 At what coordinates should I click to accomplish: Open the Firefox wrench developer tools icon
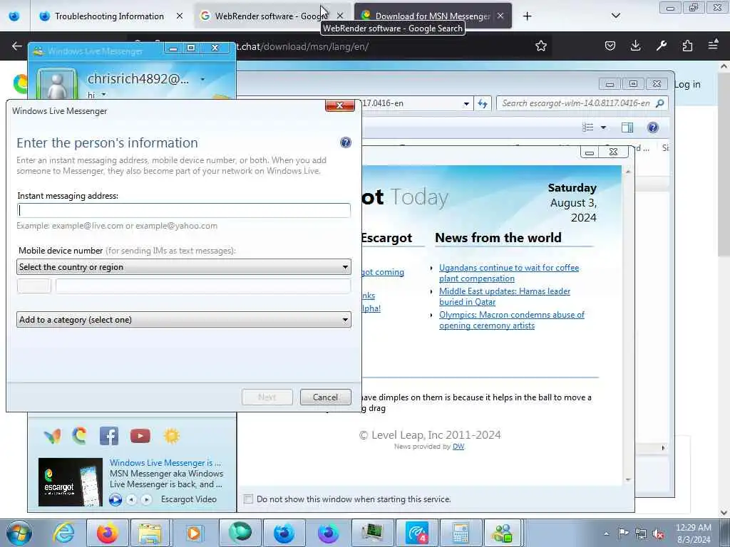[661, 46]
